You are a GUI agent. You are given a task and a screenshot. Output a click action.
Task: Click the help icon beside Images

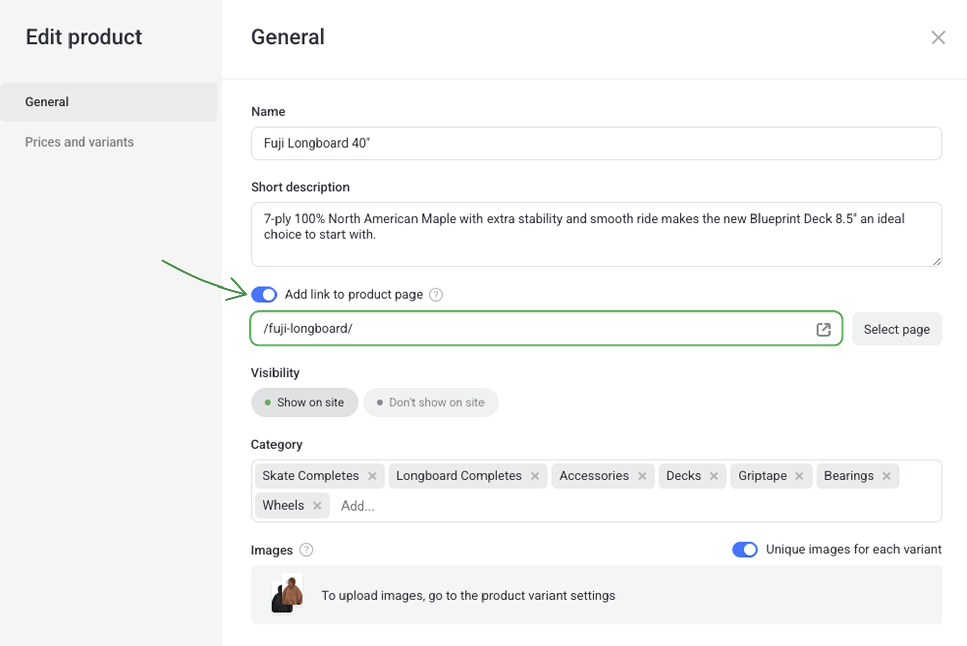click(x=306, y=550)
